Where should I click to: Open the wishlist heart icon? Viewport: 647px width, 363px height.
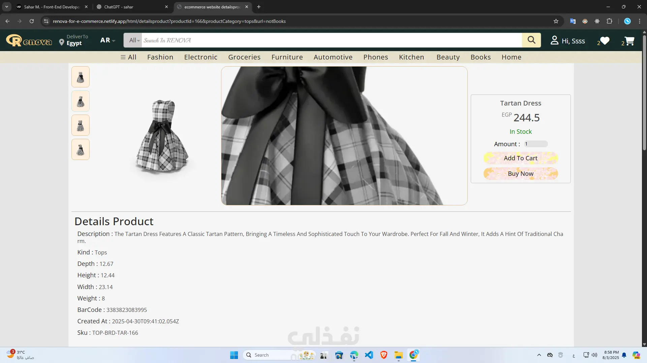(x=605, y=41)
